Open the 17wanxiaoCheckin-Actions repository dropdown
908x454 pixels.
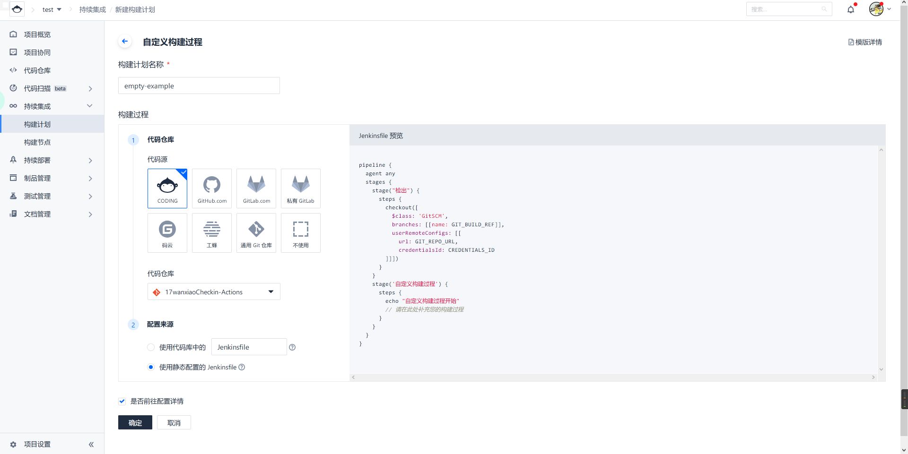point(214,292)
